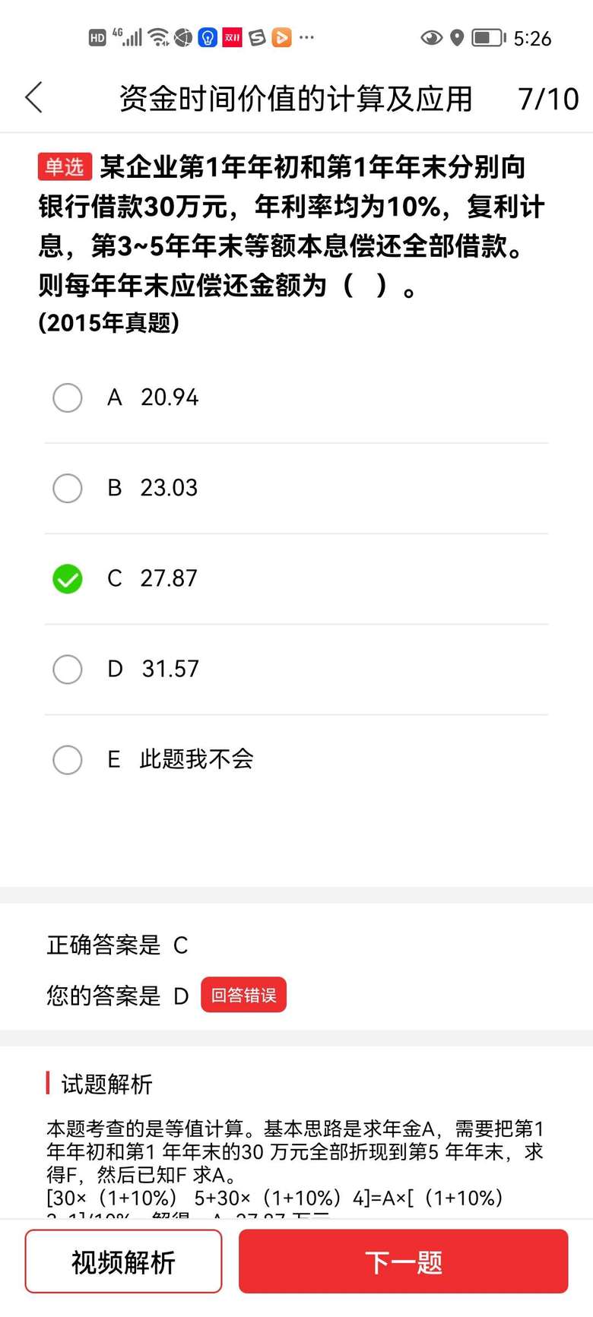The width and height of the screenshot is (593, 1317).
Task: Tap the back arrow icon
Action: [34, 98]
